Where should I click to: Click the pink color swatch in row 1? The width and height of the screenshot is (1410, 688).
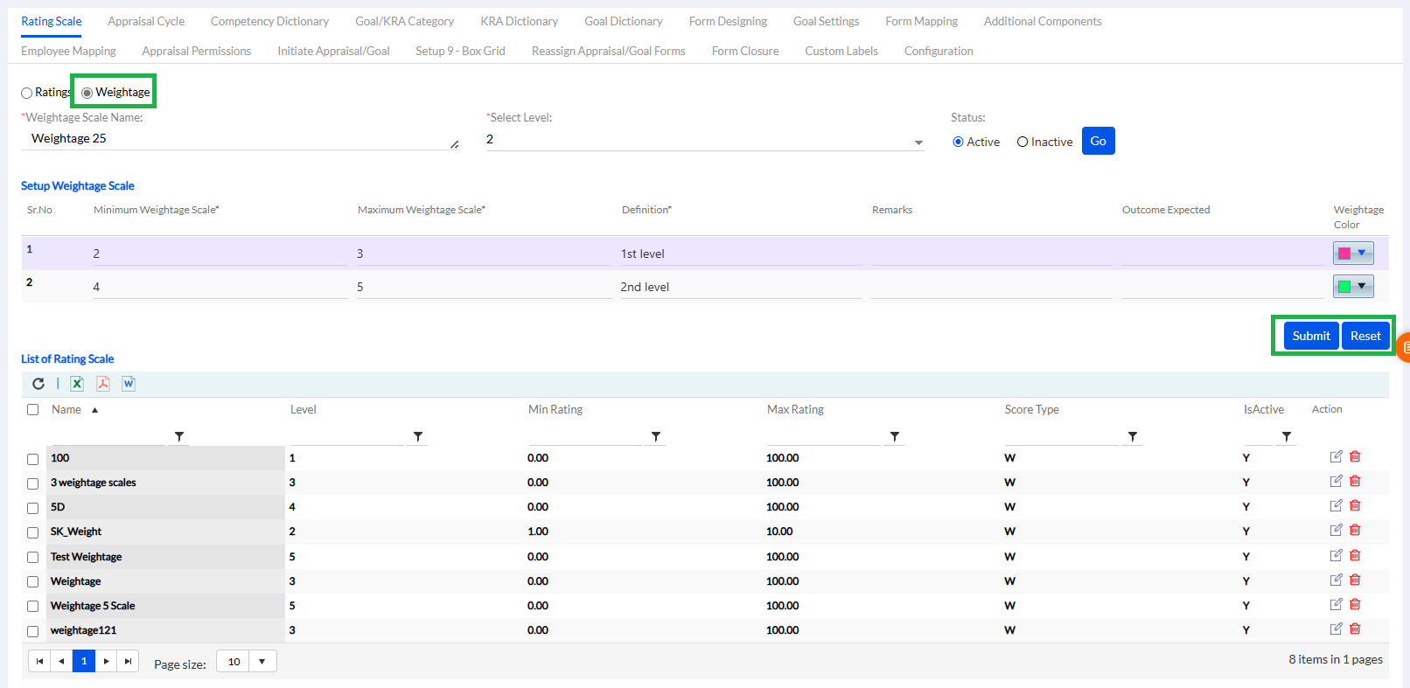1344,254
